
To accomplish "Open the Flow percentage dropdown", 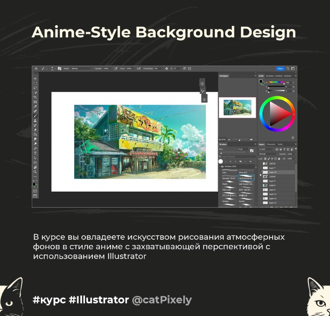I will (134, 68).
